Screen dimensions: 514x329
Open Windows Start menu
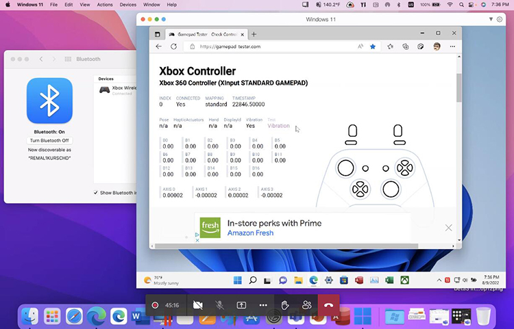click(x=238, y=280)
